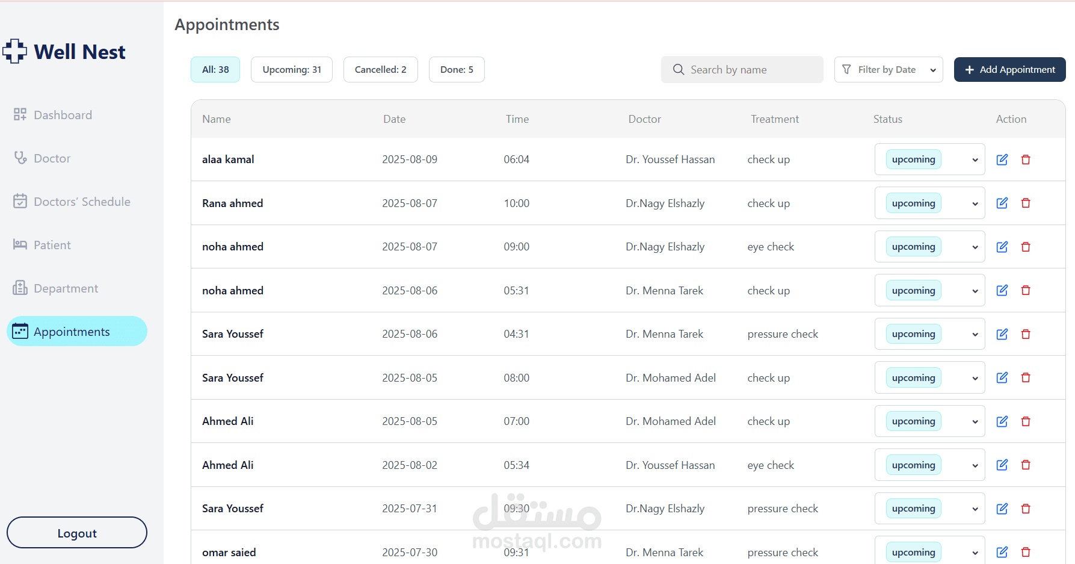1075x564 pixels.
Task: Click the Name column header
Action: pyautogui.click(x=217, y=119)
